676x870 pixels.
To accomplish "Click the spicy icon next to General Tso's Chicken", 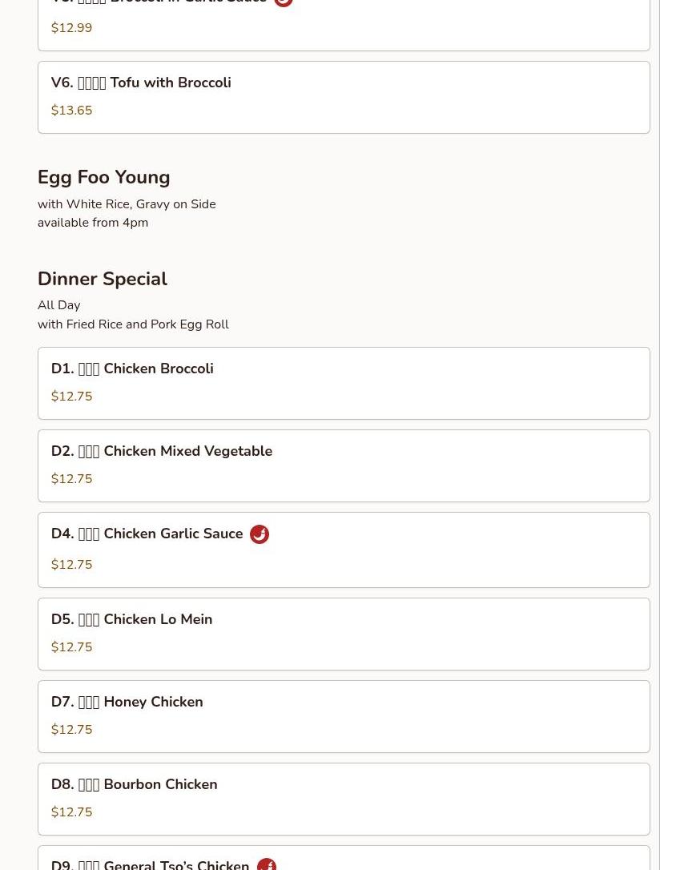I will pos(267,865).
